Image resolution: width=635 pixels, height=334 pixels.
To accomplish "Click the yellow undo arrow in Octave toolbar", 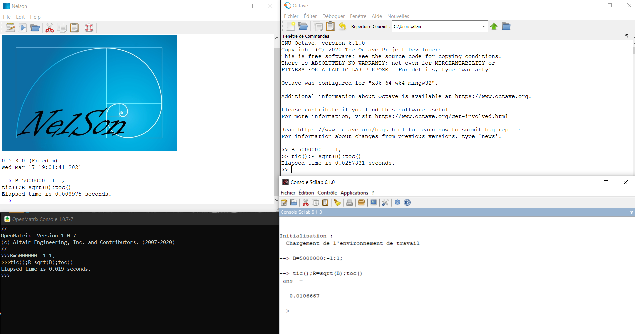I will pos(342,26).
